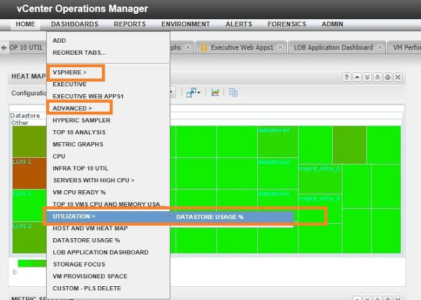Image resolution: width=421 pixels, height=300 pixels.
Task: Expand the VSPHERE submenu
Action: coord(69,72)
